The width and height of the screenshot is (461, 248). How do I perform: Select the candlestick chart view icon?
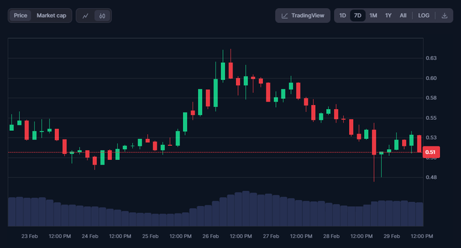click(102, 16)
